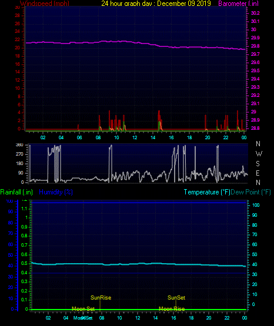The height and width of the screenshot is (326, 274).
Task: Click the 24 hour graph day title
Action: (156, 4)
